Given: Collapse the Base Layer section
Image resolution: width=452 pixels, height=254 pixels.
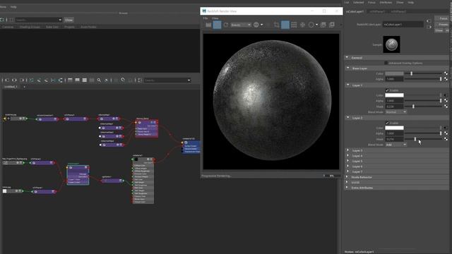Looking at the screenshot, I should click(347, 68).
